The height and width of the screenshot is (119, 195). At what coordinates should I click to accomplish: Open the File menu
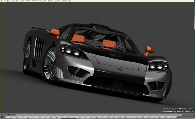pyautogui.click(x=2, y=1)
